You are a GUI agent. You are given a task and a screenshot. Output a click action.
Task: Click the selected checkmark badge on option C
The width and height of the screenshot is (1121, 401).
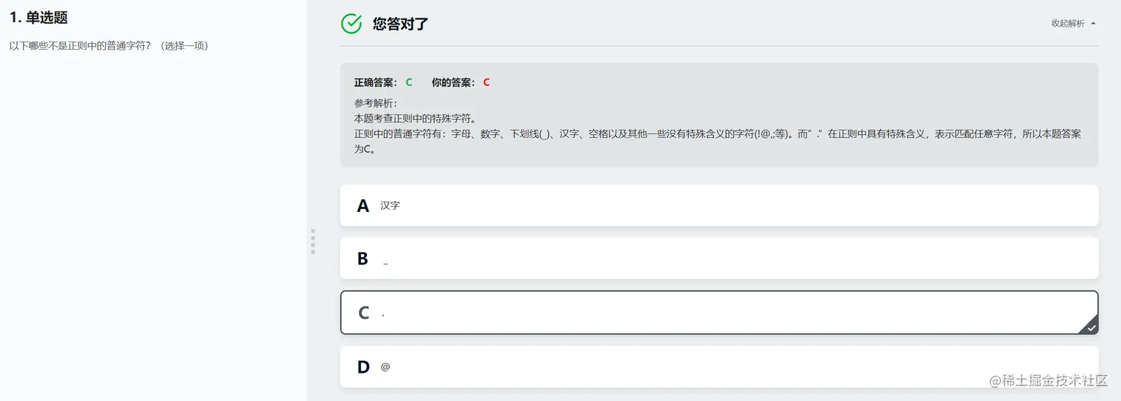coord(1091,326)
